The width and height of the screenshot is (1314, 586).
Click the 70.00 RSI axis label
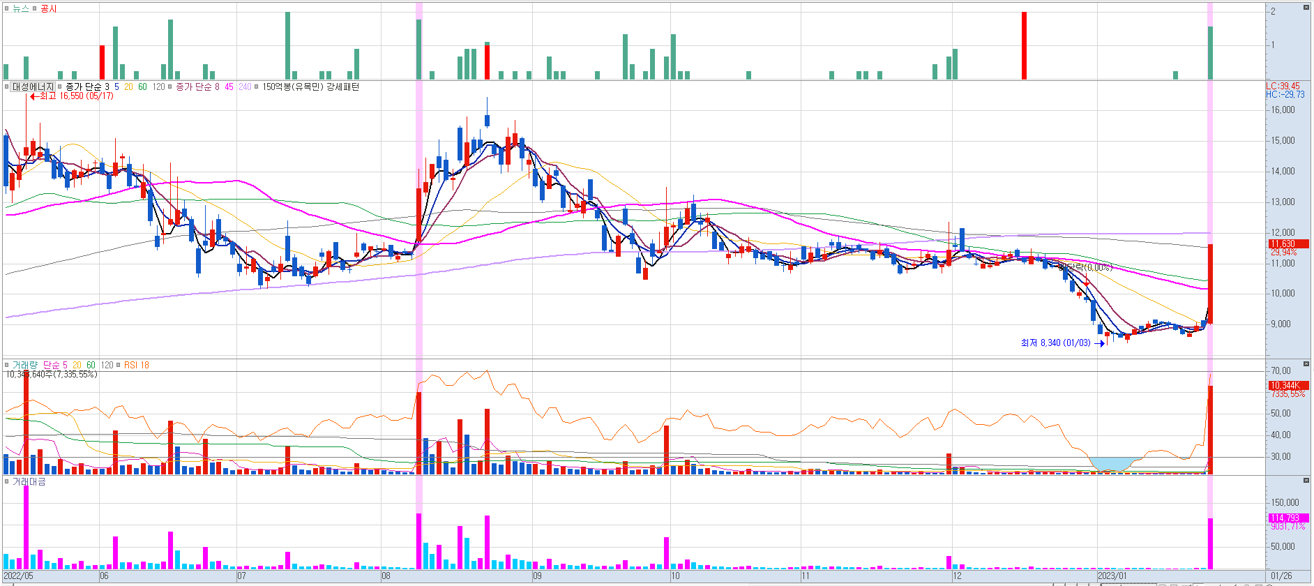(x=1281, y=370)
